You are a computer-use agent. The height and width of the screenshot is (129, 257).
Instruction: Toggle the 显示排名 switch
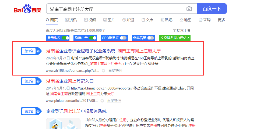pos(65,38)
